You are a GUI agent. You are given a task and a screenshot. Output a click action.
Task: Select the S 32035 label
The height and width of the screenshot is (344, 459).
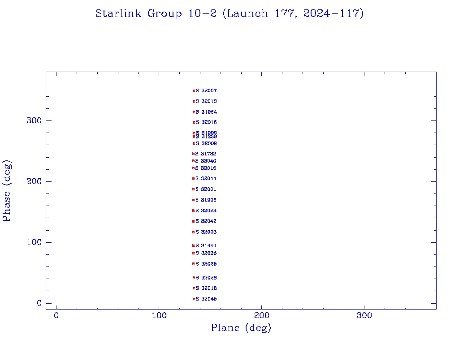pos(206,253)
